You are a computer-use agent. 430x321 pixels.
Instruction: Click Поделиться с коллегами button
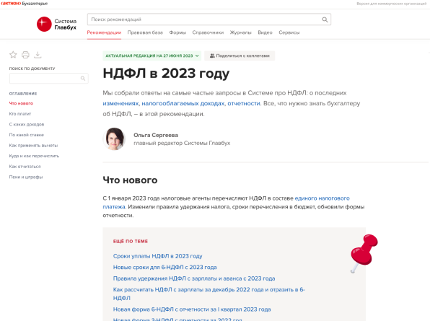[240, 56]
